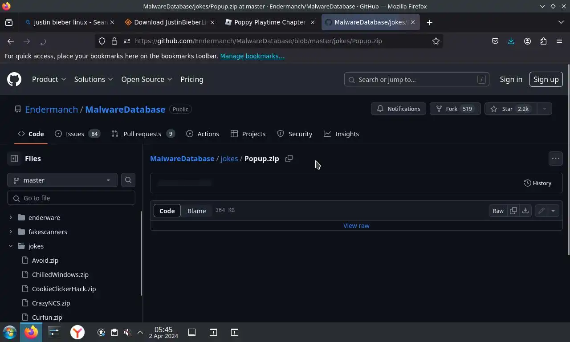Open Firefox extensions puzzle icon
570x342 pixels.
(x=543, y=41)
